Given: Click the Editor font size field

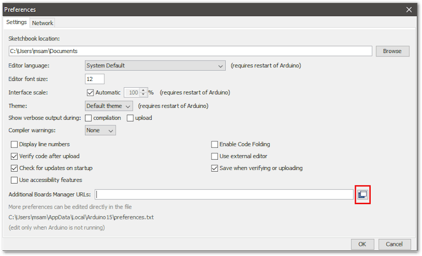Looking at the screenshot, I should coord(94,79).
